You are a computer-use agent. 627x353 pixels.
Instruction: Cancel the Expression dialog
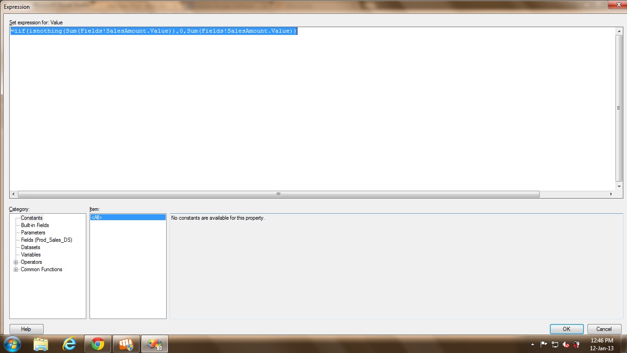coord(604,329)
